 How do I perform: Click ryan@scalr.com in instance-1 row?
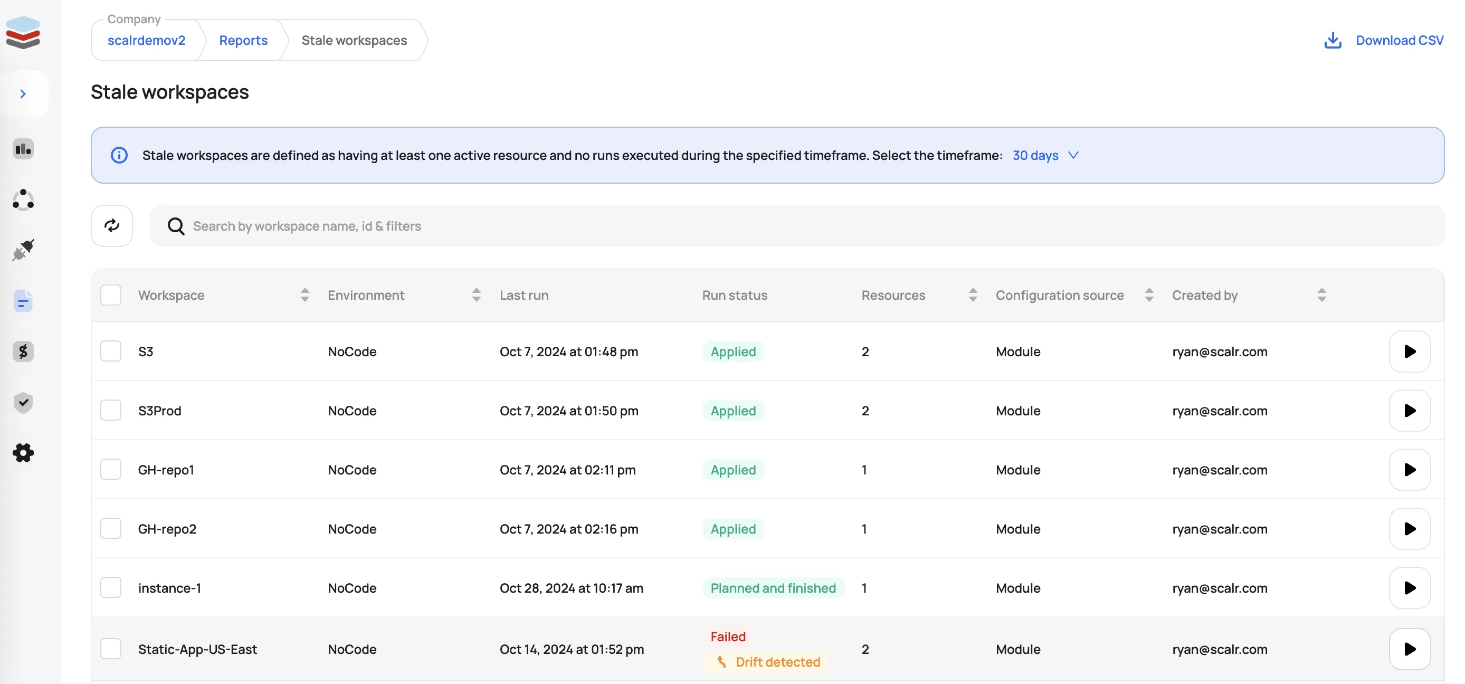click(x=1219, y=588)
